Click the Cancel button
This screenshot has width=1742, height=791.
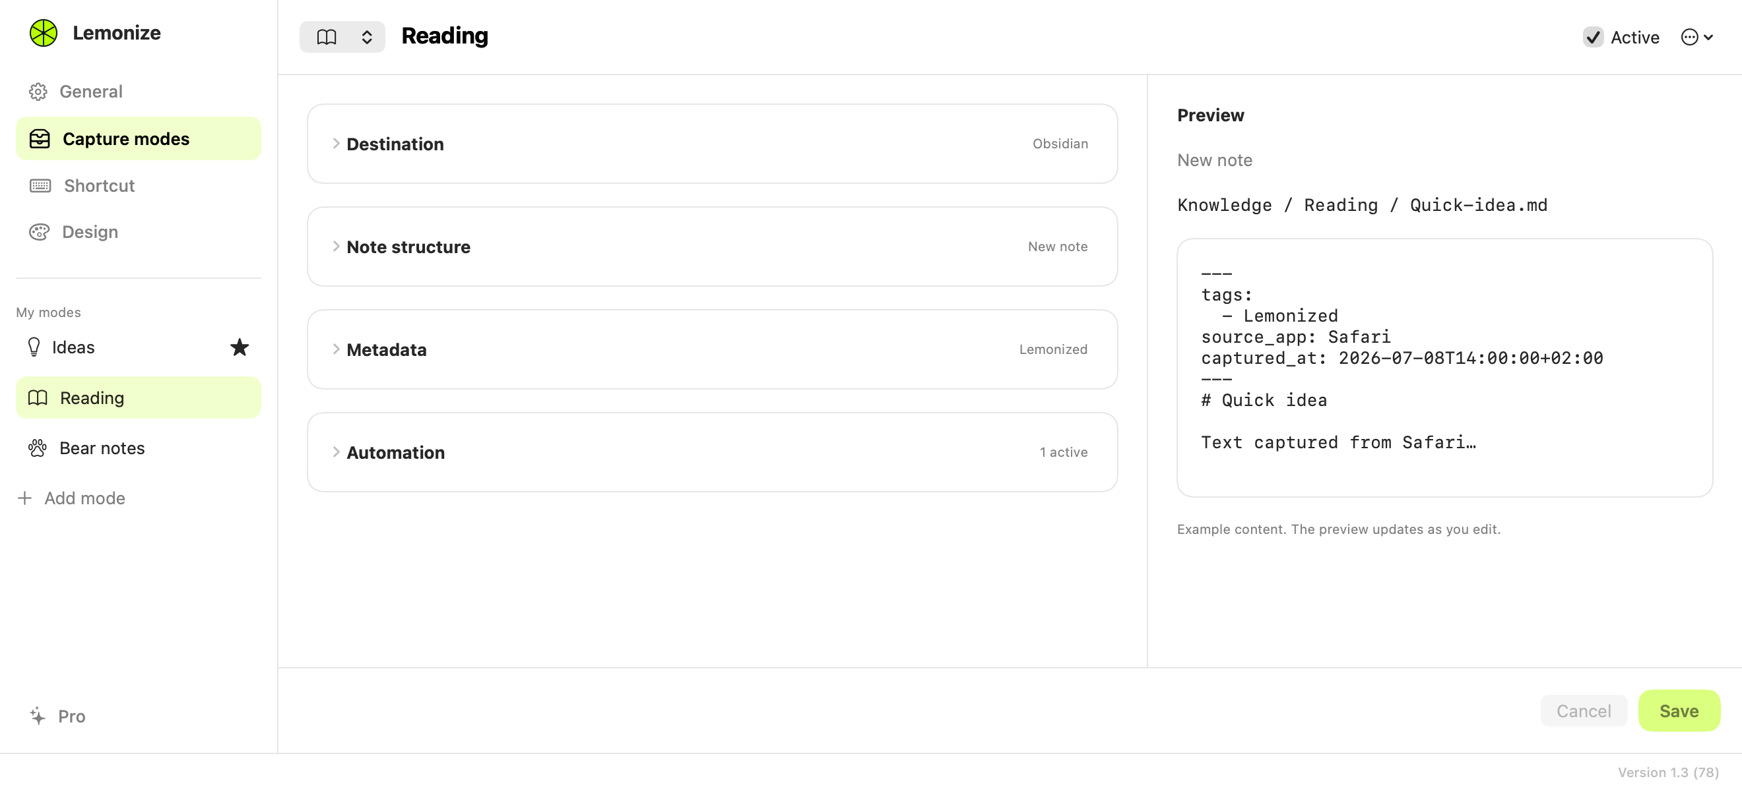(x=1583, y=711)
